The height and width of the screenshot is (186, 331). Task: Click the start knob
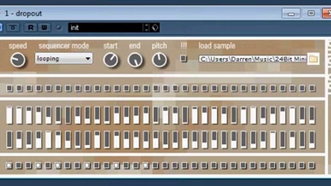click(111, 60)
